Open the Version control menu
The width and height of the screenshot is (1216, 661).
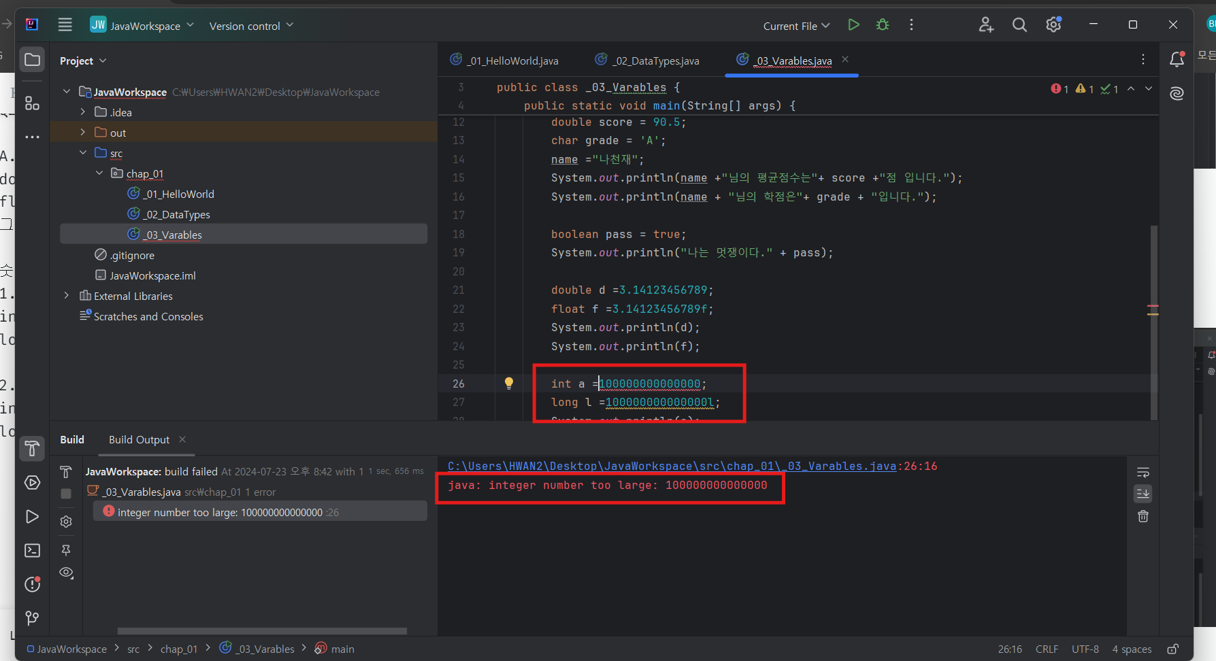tap(251, 26)
